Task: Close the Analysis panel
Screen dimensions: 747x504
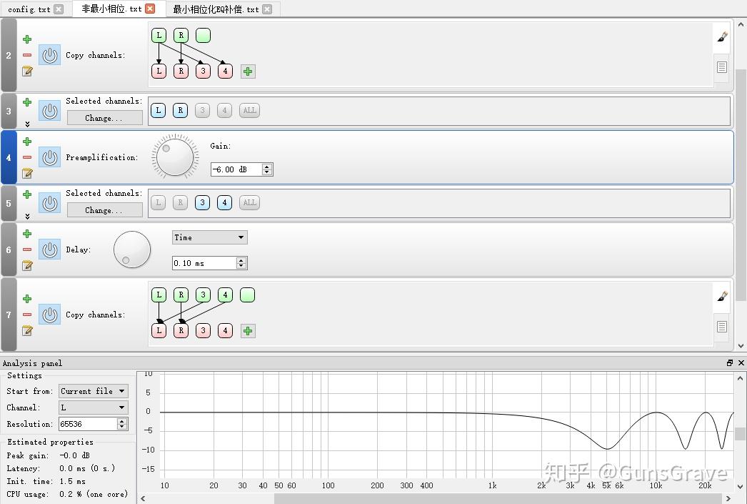Action: pos(741,363)
